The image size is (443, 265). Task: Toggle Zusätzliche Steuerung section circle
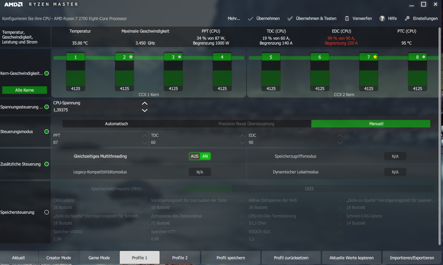[47, 164]
